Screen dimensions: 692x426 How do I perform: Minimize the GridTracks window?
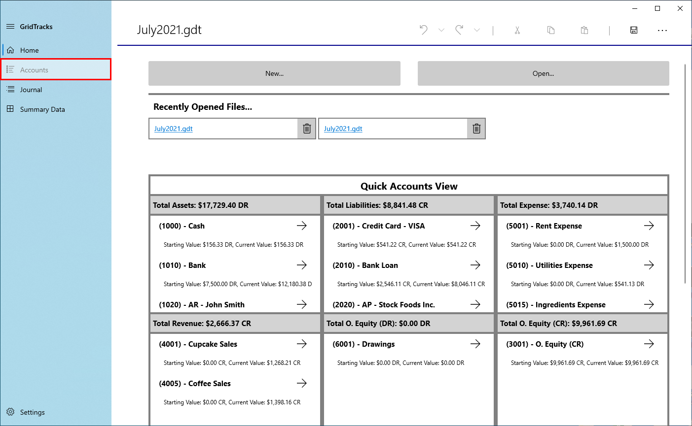[x=635, y=8]
